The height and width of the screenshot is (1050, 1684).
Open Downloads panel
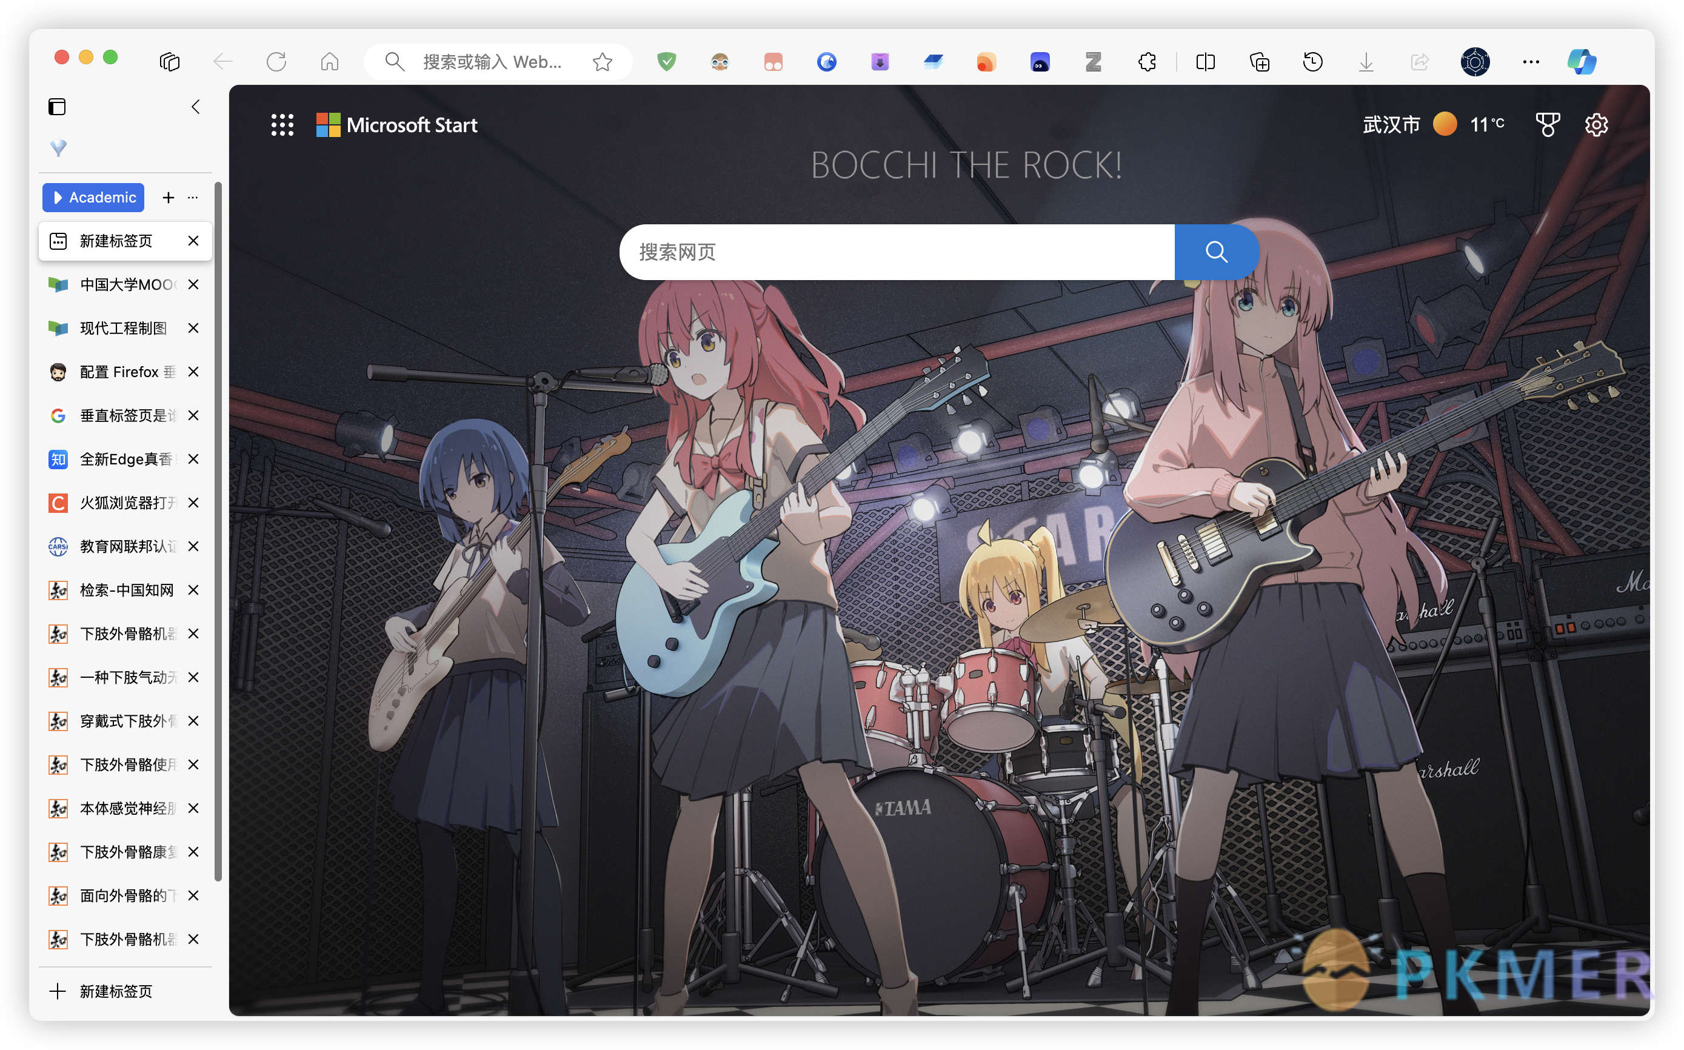(1366, 62)
